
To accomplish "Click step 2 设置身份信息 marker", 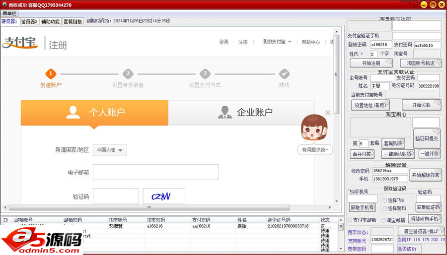I will point(128,74).
